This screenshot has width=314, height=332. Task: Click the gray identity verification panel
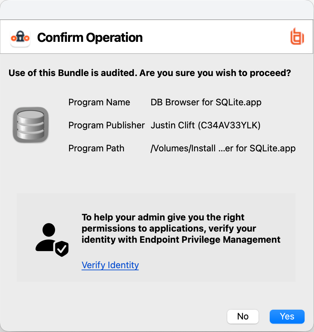(156, 237)
